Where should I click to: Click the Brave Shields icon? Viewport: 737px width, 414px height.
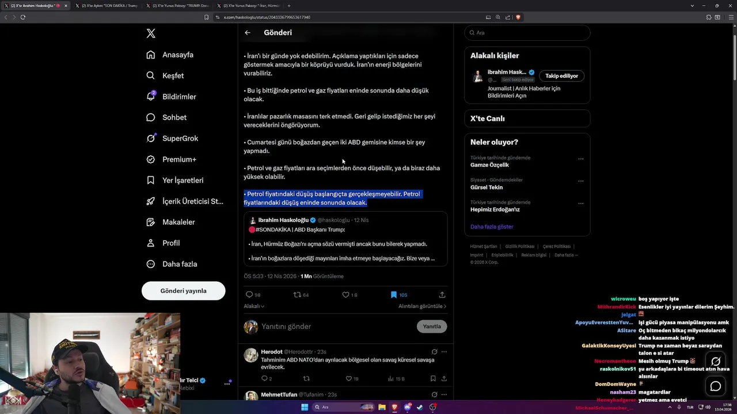pyautogui.click(x=518, y=17)
